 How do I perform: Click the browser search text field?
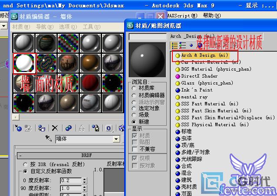coord(148,37)
